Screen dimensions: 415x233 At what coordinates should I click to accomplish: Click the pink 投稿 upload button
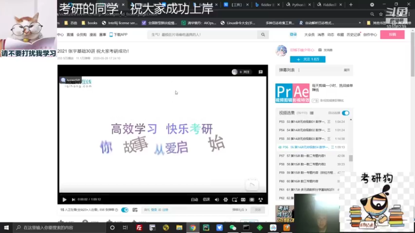pos(392,35)
